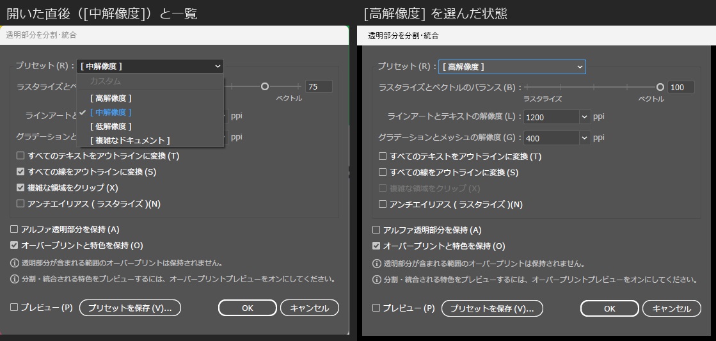716x341 pixels.
Task: Click プリセットを保存 button in right dialog
Action: [x=492, y=308]
